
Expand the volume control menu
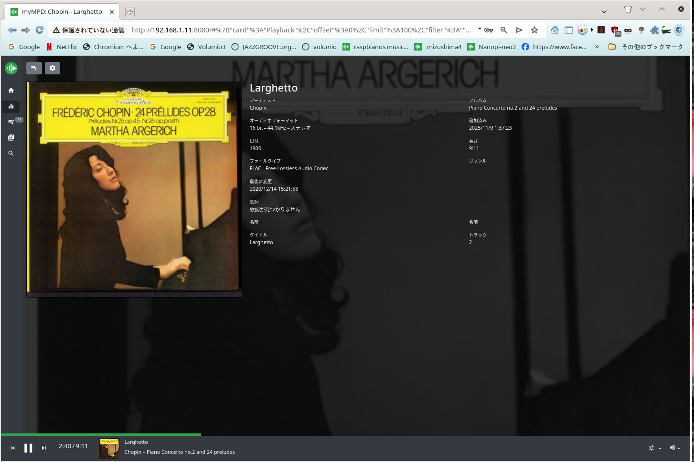(x=674, y=448)
